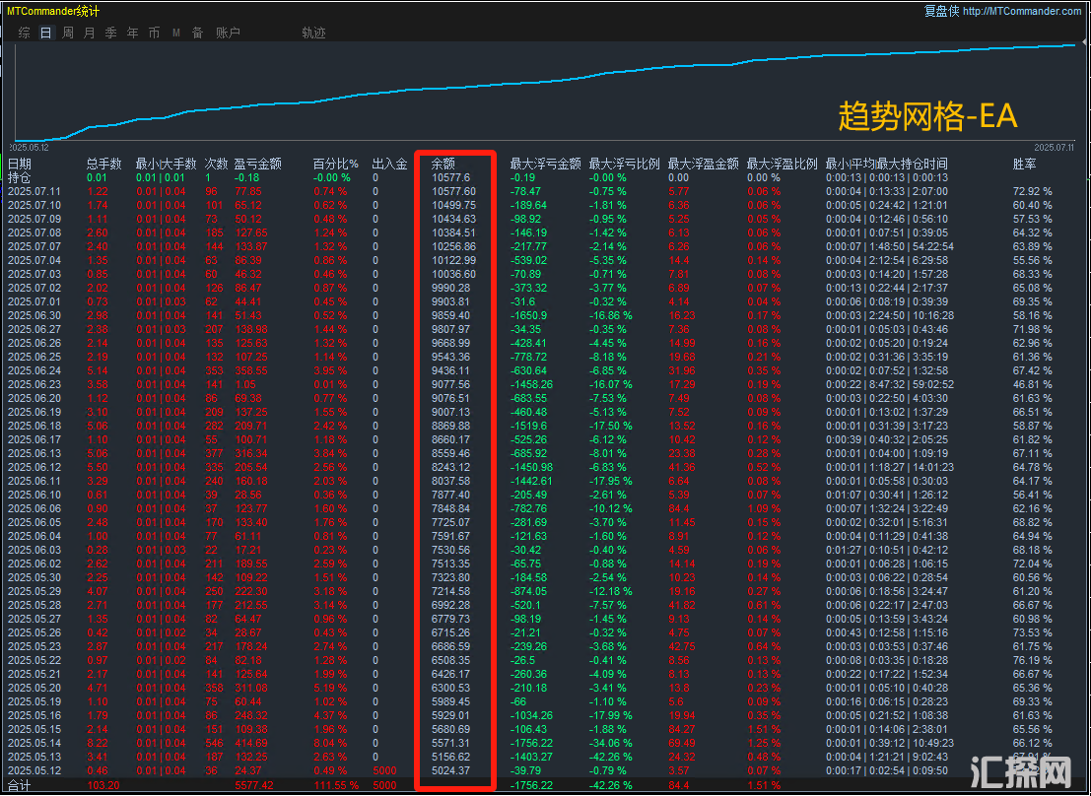Sort by the 总手数 column header
1091x796 pixels.
104,164
